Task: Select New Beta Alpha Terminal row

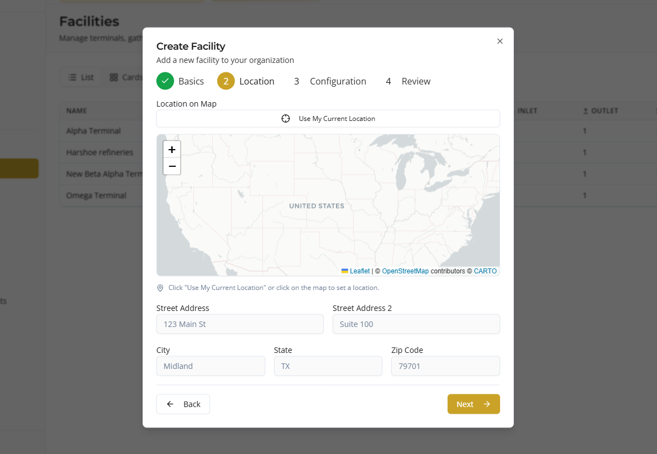Action: (104, 174)
